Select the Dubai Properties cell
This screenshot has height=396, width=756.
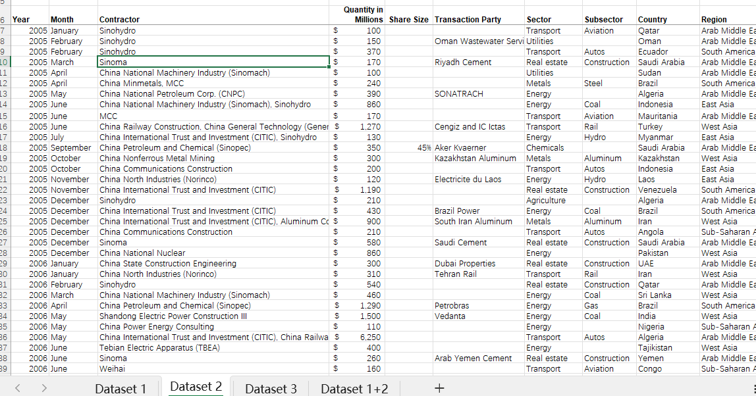[x=479, y=264]
